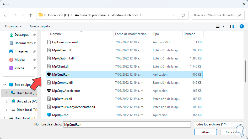This screenshot has width=248, height=139.
Task: Create a Nueva carpeta
Action: tap(40, 26)
